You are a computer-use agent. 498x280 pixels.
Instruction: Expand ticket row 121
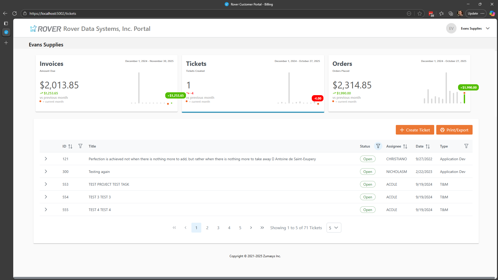(x=46, y=159)
